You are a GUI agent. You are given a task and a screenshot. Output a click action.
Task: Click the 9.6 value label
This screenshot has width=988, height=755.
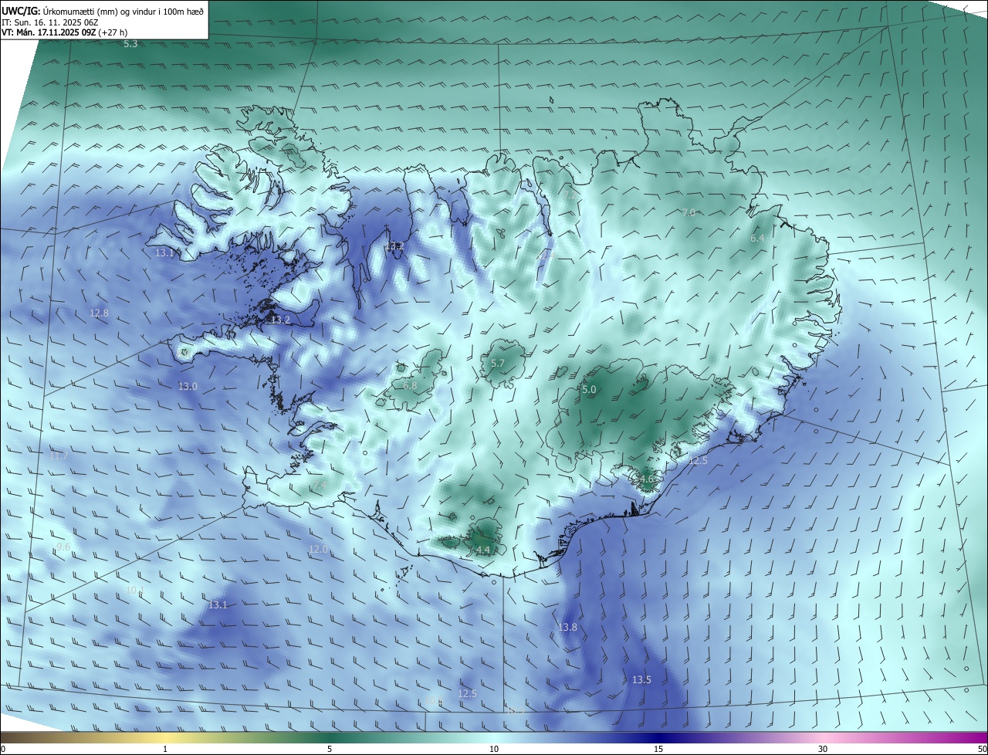63,547
